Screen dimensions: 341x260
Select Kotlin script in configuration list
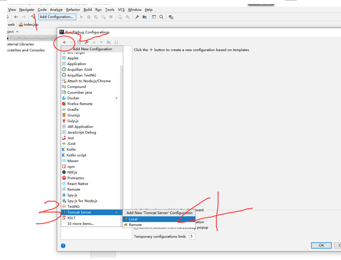(92, 155)
